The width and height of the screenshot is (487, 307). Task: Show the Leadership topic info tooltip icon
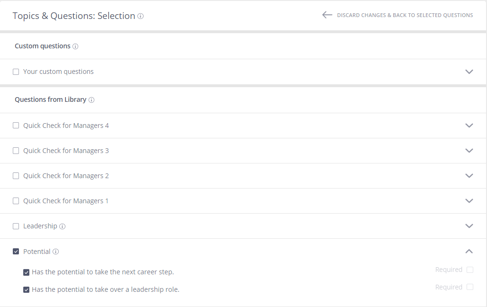[x=62, y=226]
